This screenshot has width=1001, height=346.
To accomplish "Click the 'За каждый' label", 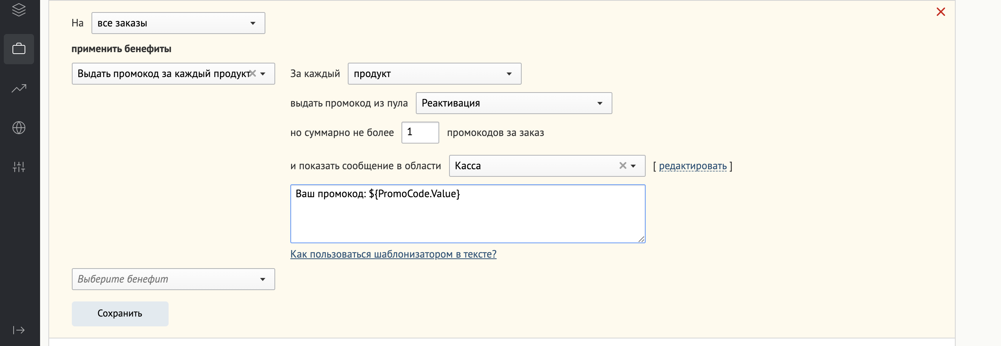I will [315, 74].
